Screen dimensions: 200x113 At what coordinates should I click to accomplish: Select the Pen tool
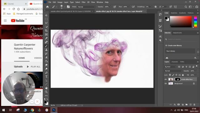46,73
